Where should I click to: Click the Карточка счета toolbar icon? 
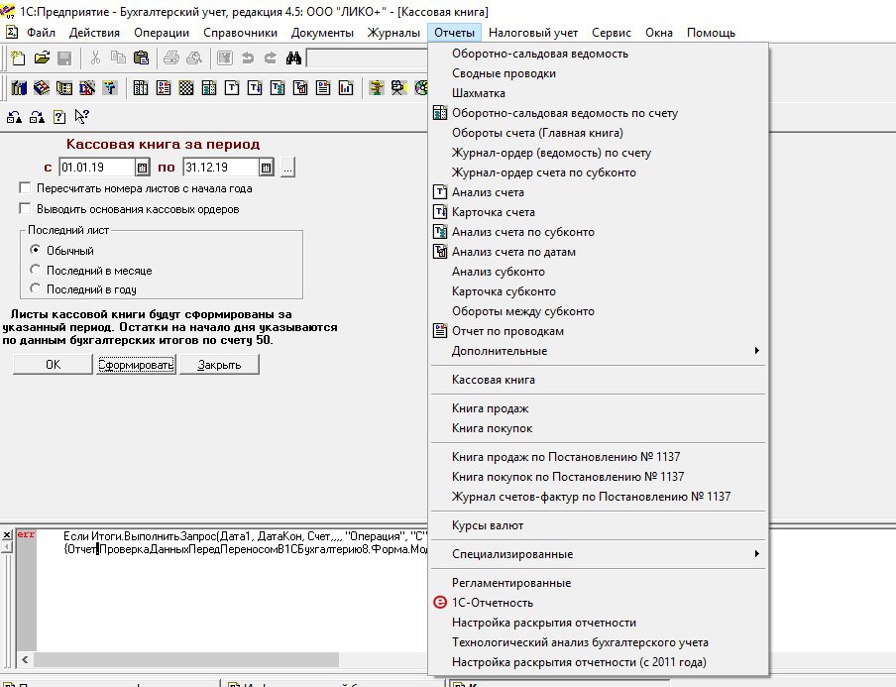[x=255, y=88]
